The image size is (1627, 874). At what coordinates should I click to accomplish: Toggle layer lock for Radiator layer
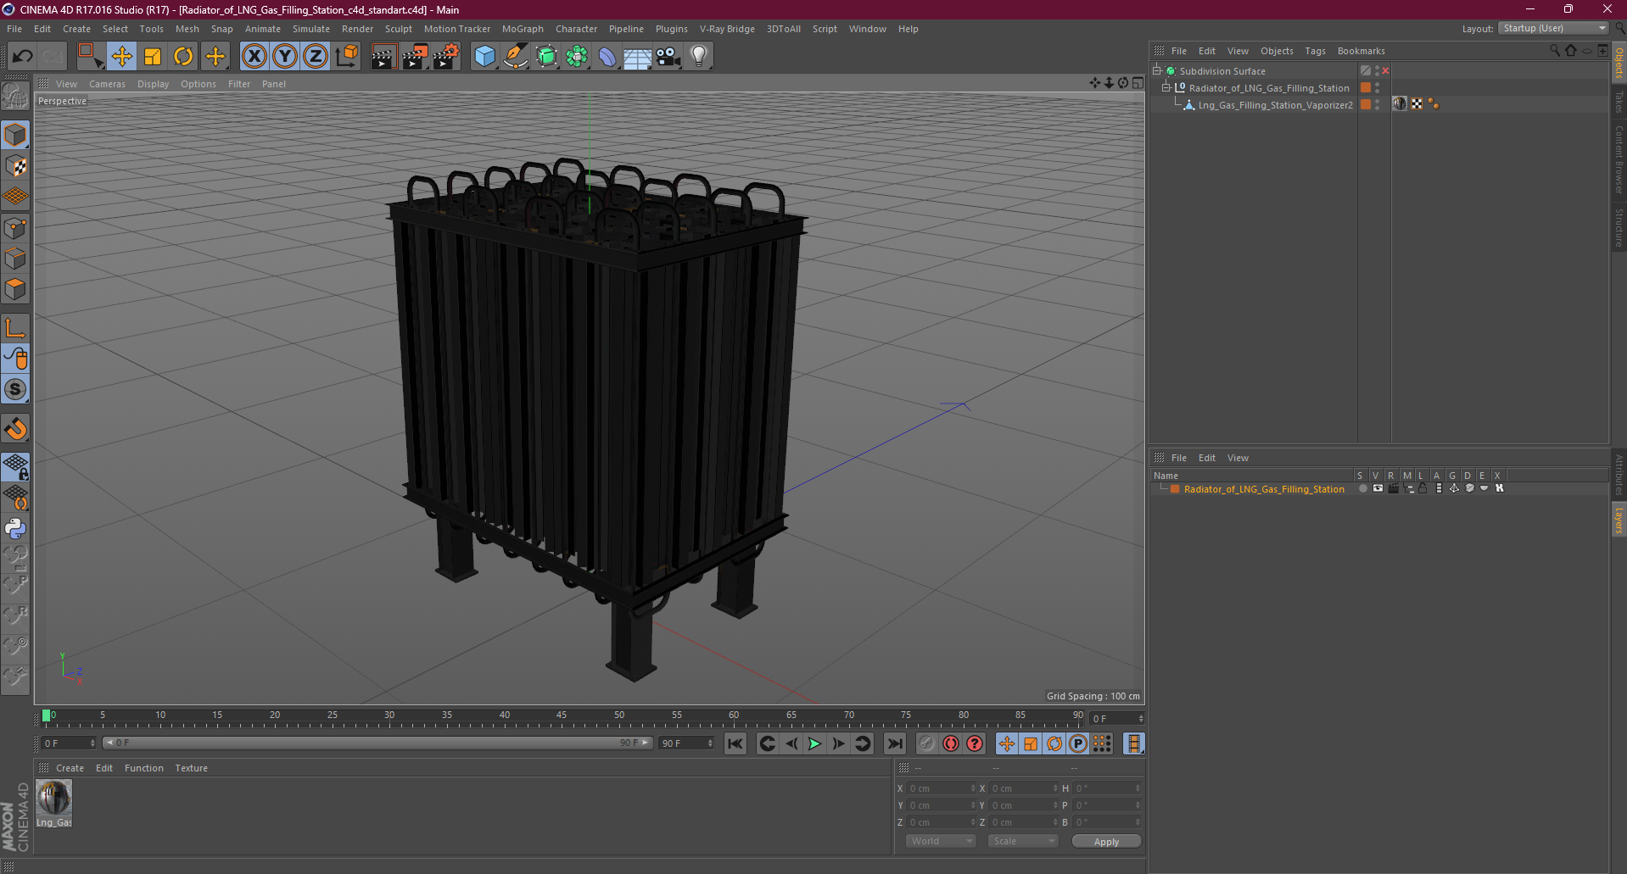point(1423,488)
